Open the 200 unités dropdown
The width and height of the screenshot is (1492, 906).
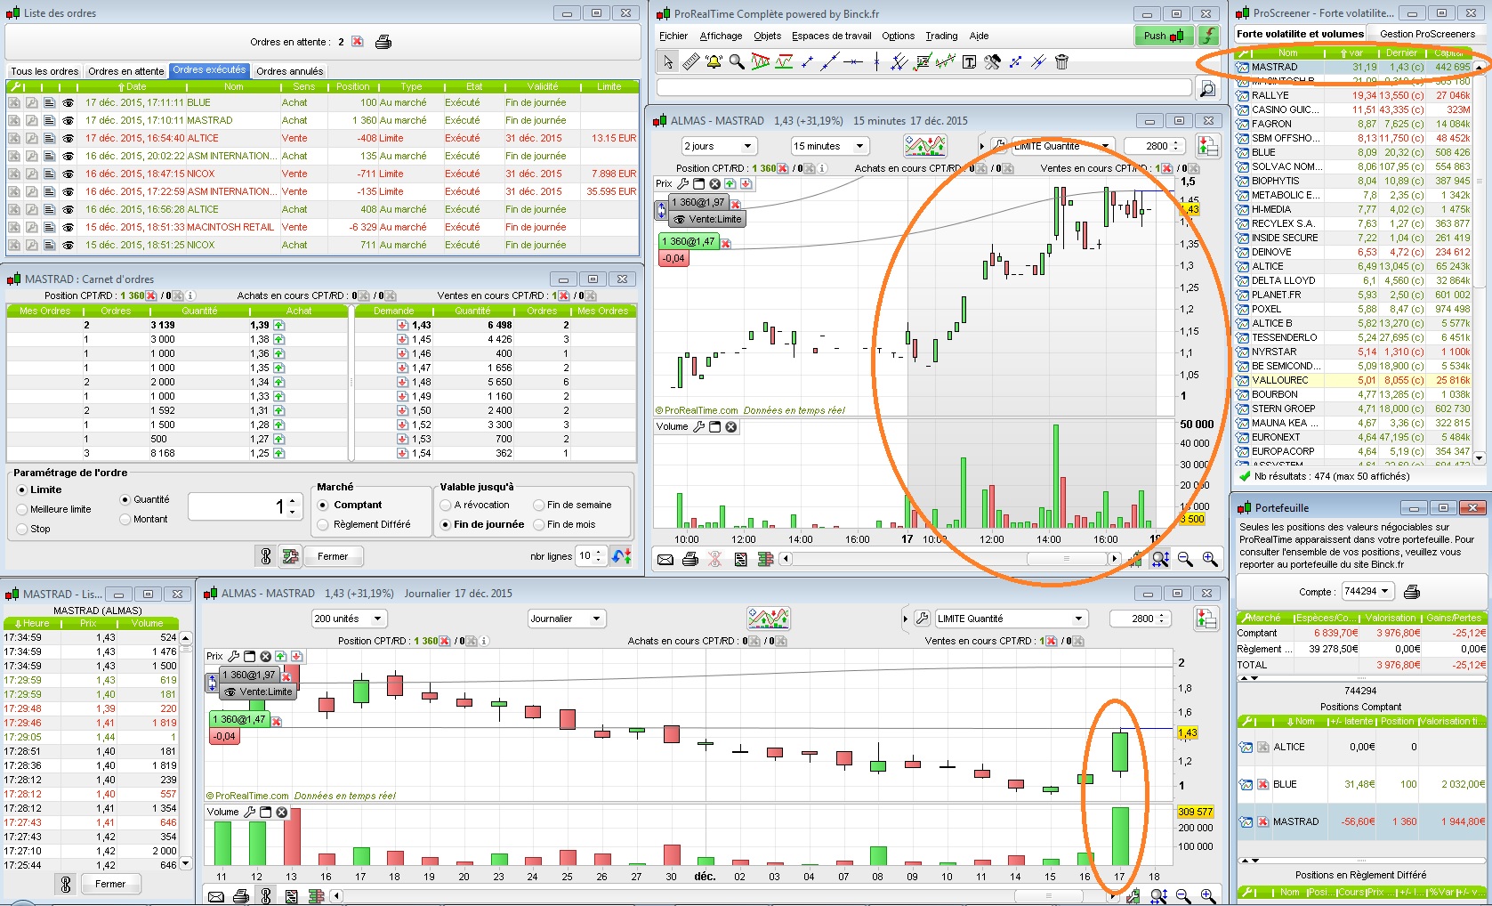point(349,619)
